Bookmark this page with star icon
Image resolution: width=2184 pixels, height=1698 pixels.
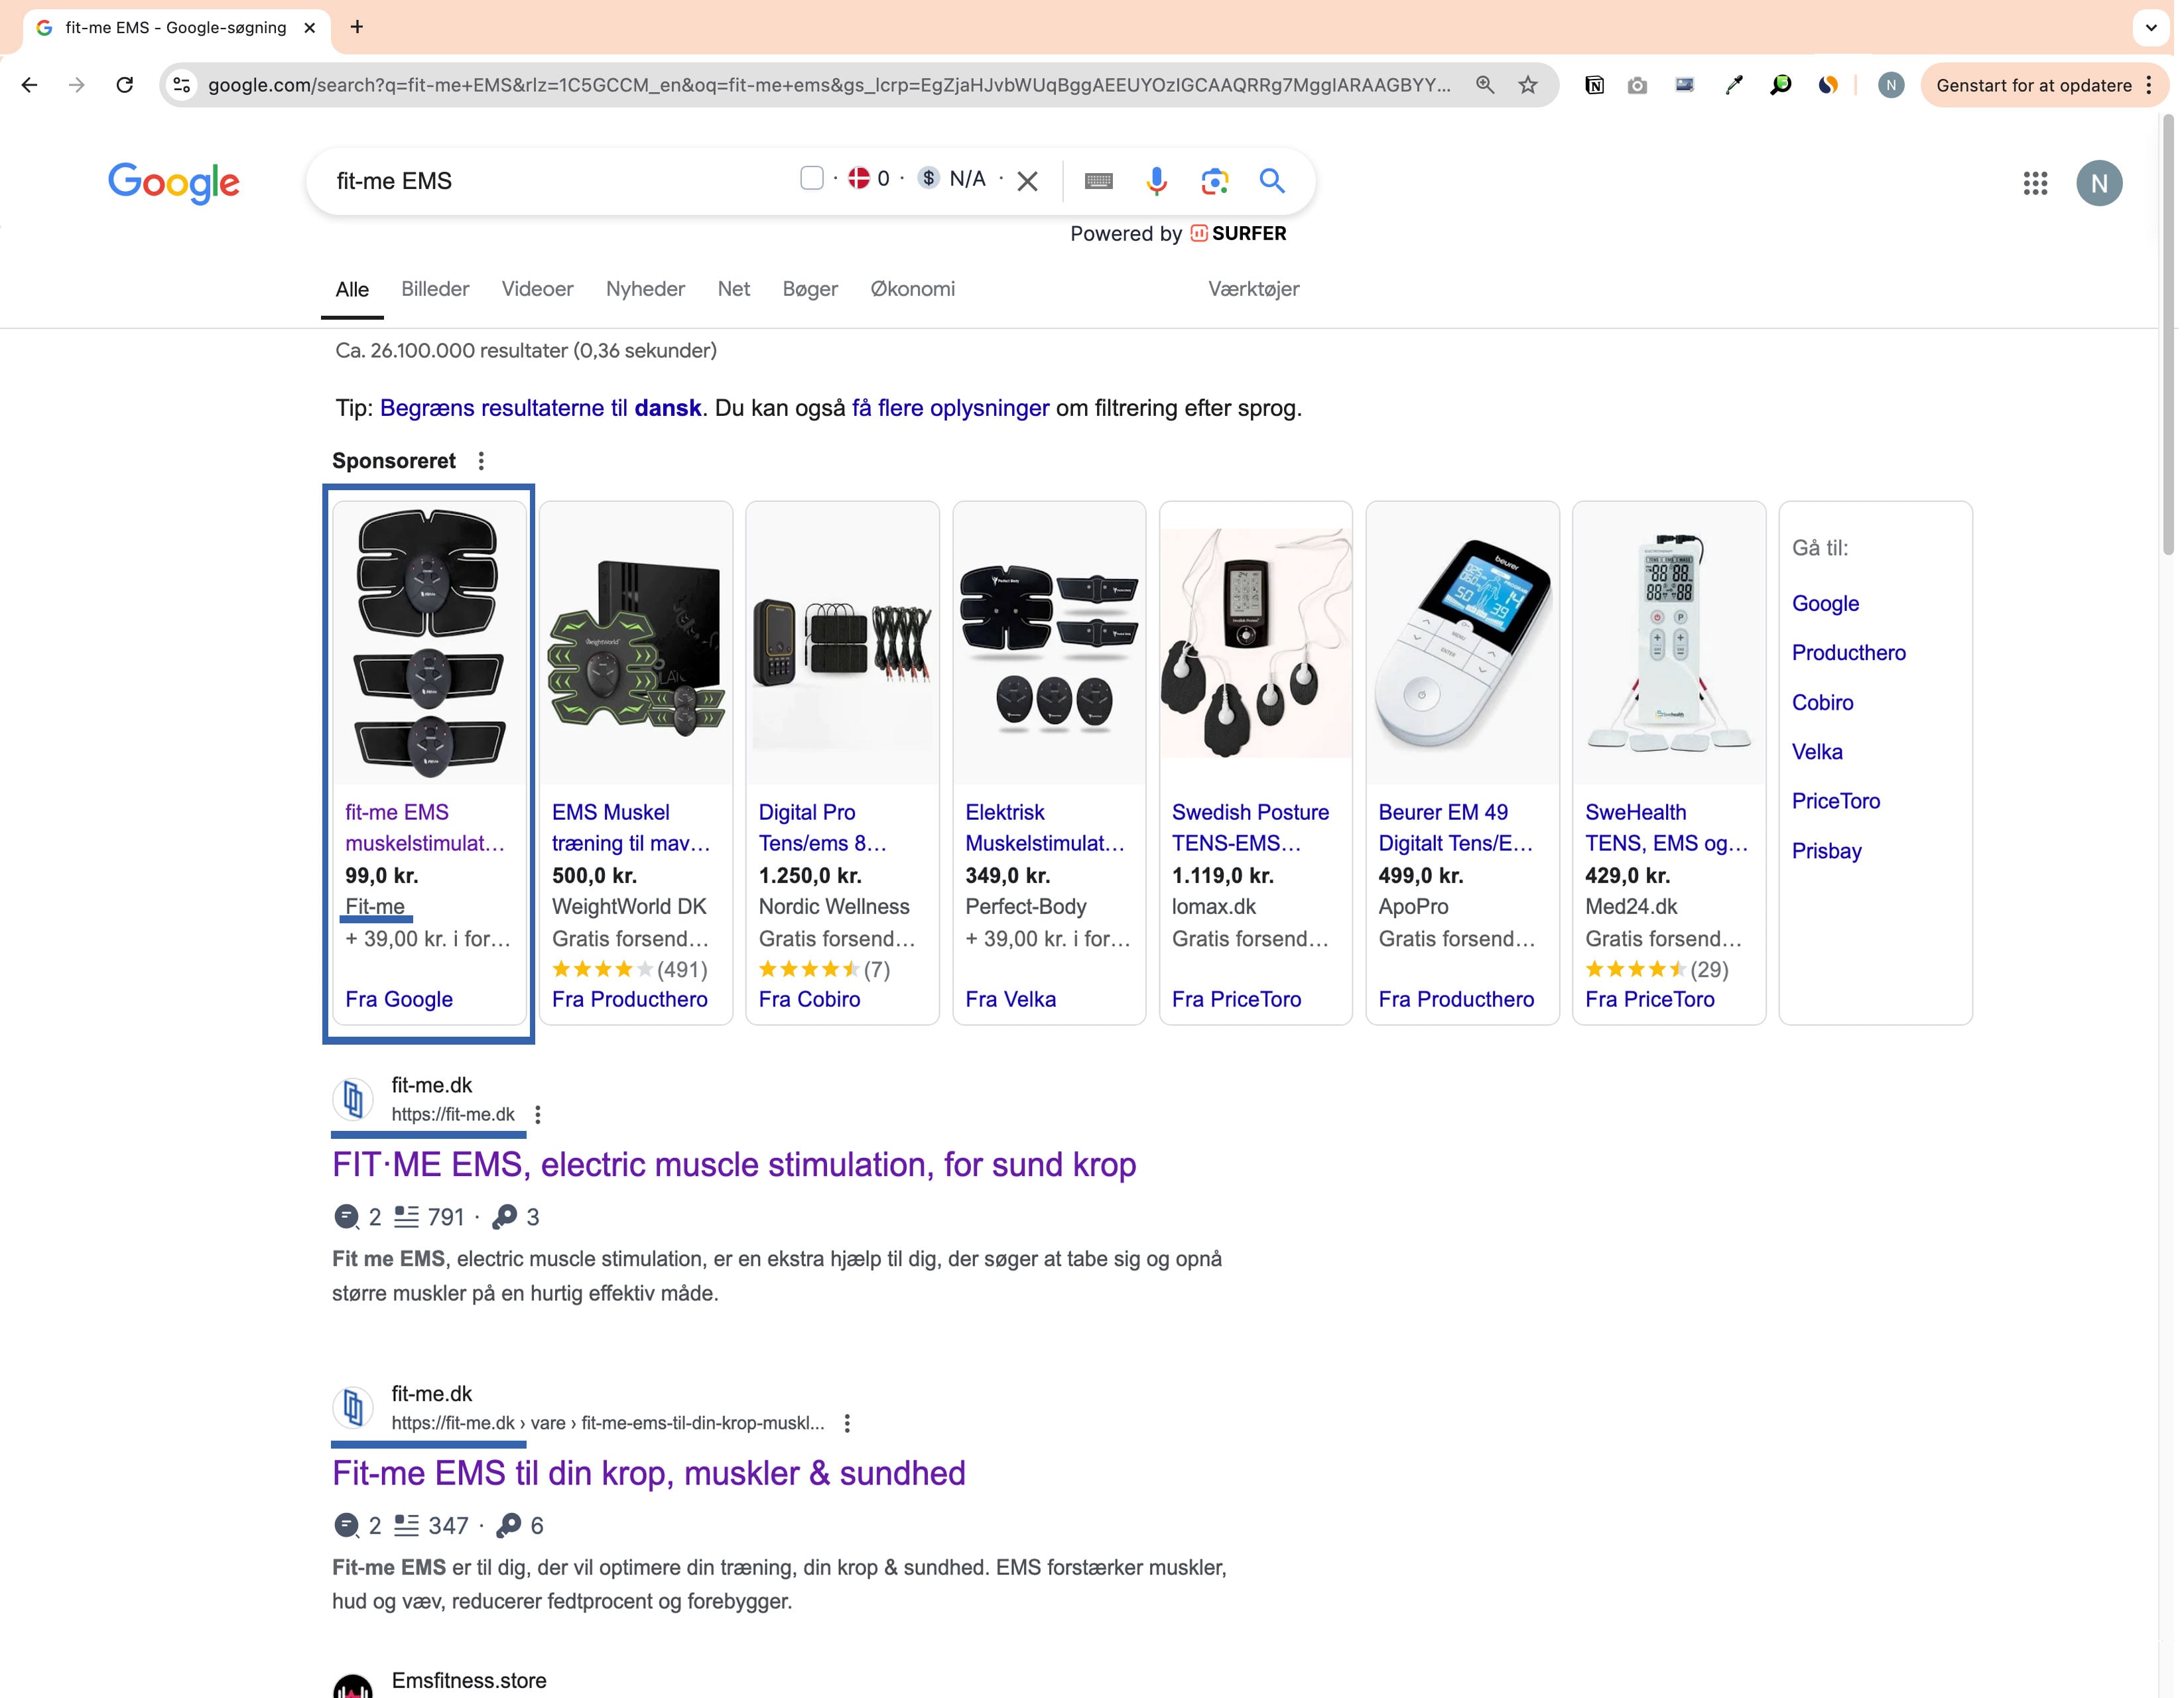1527,85
